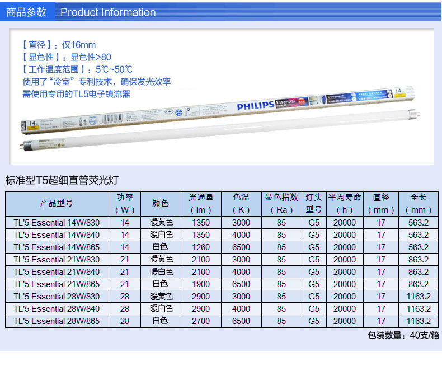Click power value 28 in the 28W/840 row
The height and width of the screenshot is (366, 442).
pyautogui.click(x=125, y=309)
